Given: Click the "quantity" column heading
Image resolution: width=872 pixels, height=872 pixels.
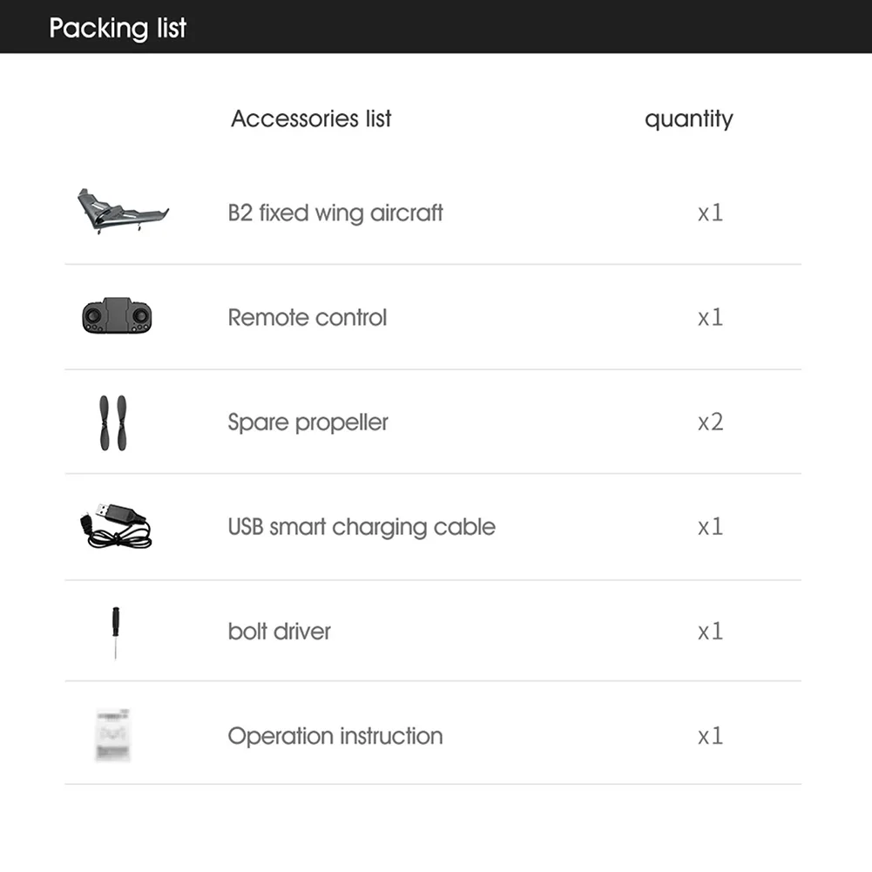Looking at the screenshot, I should point(688,118).
